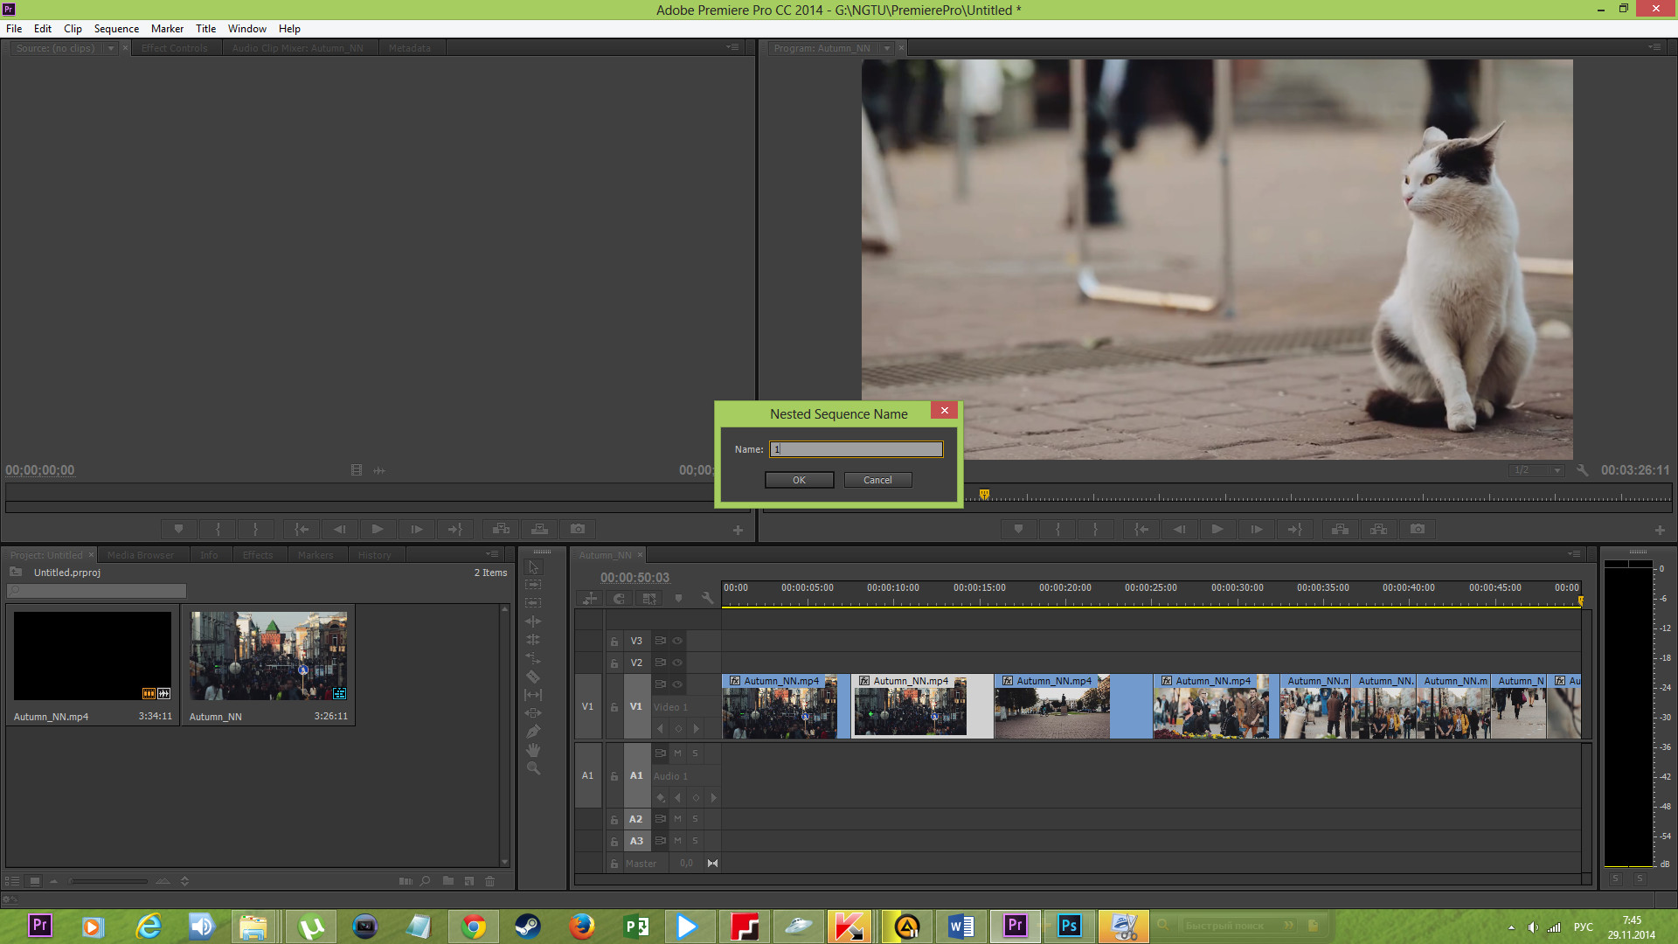Switch to Effect Controls tab
This screenshot has width=1678, height=944.
175,48
